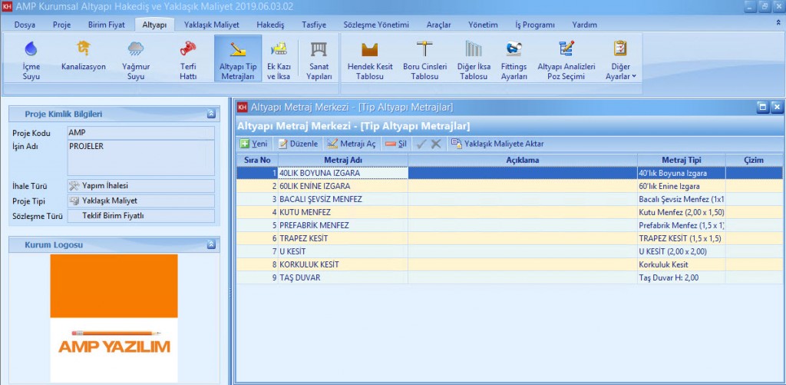
Task: Expand the Diğer Ayarlar dropdown
Action: (621, 60)
